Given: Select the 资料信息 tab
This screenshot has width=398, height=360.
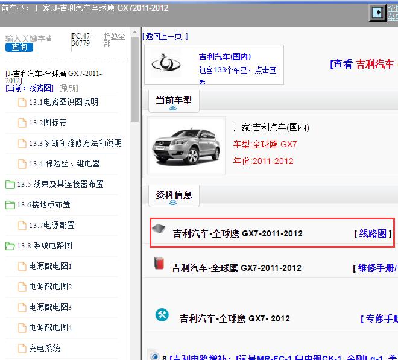Looking at the screenshot, I should click(x=174, y=196).
